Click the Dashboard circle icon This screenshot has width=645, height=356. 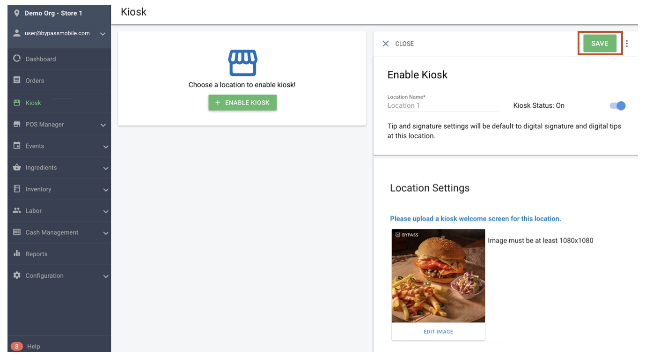[17, 59]
